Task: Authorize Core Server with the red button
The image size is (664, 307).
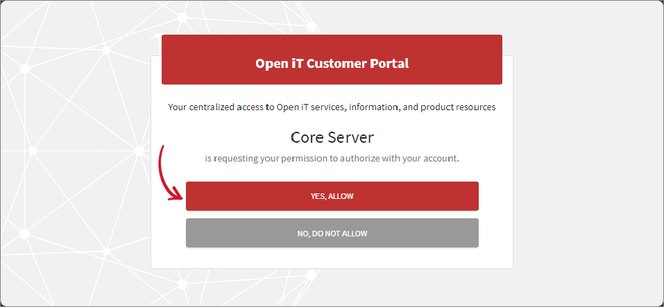Action: click(x=332, y=196)
